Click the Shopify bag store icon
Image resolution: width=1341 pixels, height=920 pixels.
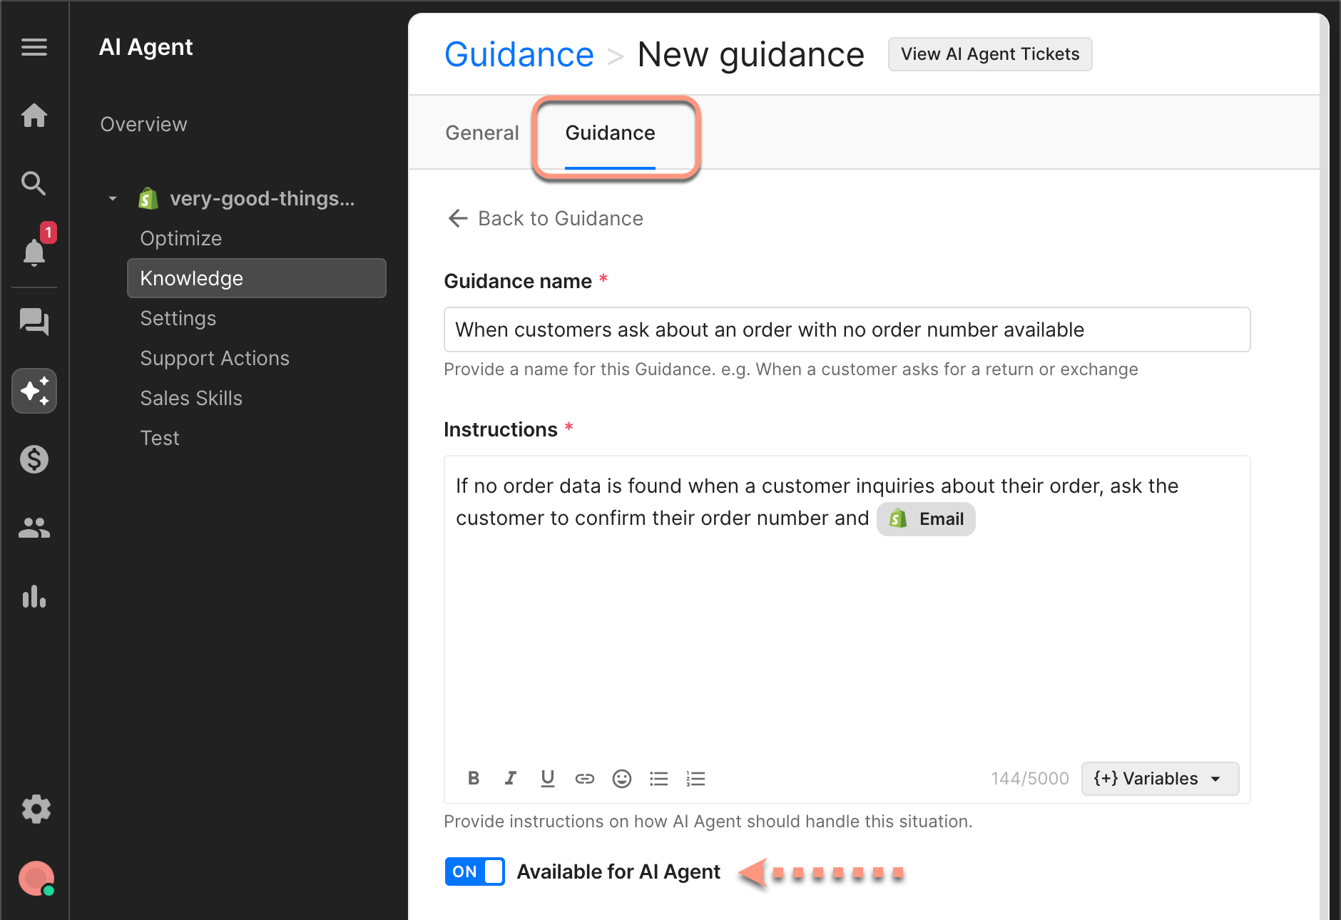tap(148, 198)
